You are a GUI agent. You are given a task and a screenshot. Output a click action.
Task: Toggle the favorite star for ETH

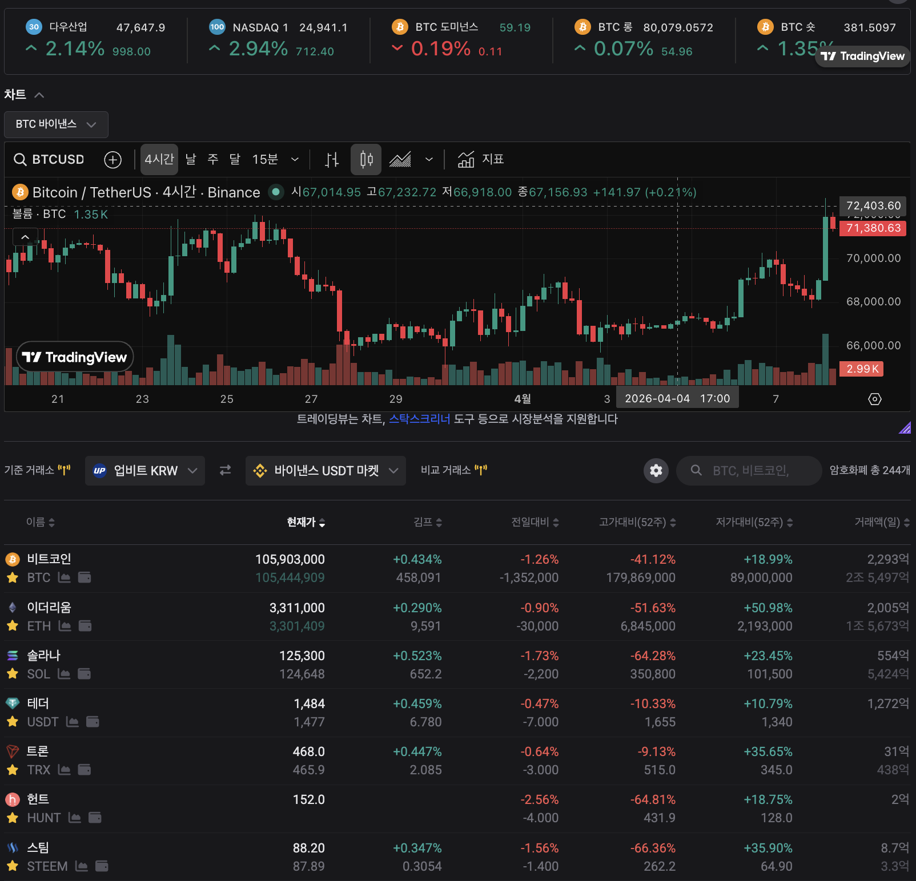tap(13, 626)
